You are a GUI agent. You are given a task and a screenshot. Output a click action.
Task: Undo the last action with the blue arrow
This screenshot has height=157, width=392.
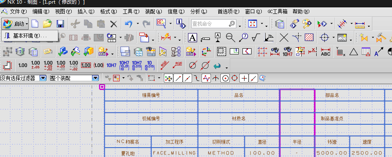(129, 24)
